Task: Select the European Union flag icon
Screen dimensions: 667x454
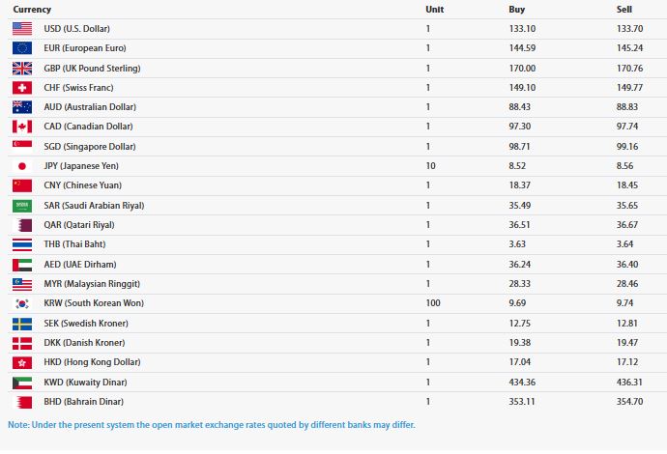Action: click(x=22, y=48)
